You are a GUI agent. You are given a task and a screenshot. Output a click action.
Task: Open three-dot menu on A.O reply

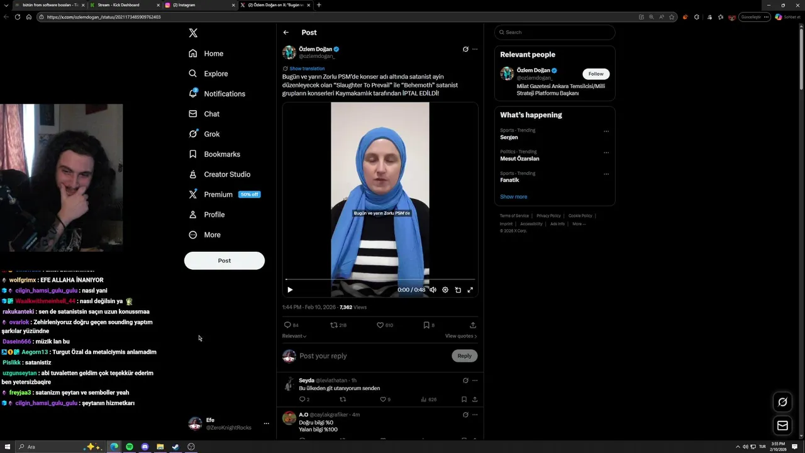475,415
